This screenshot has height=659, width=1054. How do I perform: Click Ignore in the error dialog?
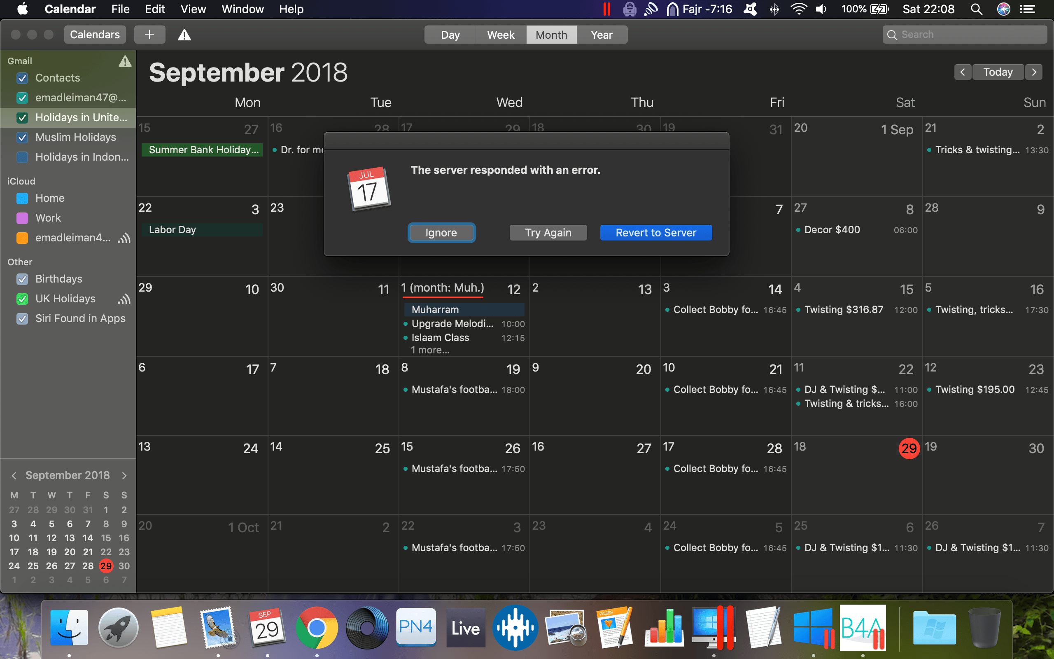click(x=441, y=233)
